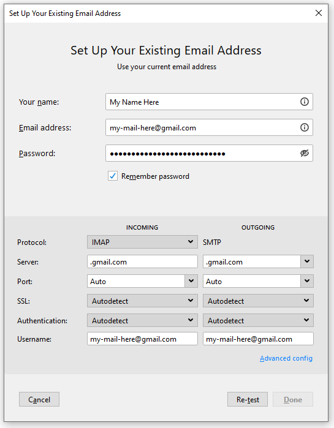Open the incoming SSL Autodetect dropdown
This screenshot has height=428, width=334.
tap(142, 301)
